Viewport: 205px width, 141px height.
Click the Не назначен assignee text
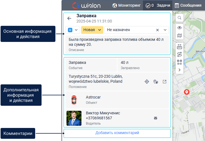tap(119, 30)
